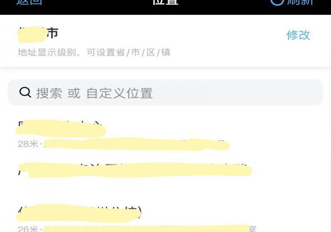Select the city name ending in 市

[x=38, y=34]
